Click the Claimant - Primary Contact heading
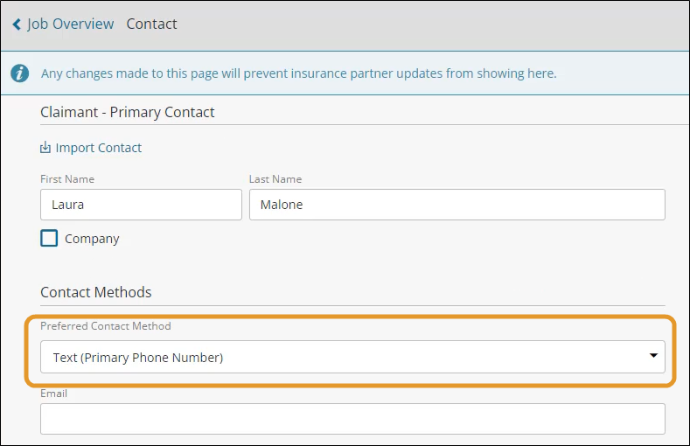Screen dimensions: 690x446 tap(127, 112)
